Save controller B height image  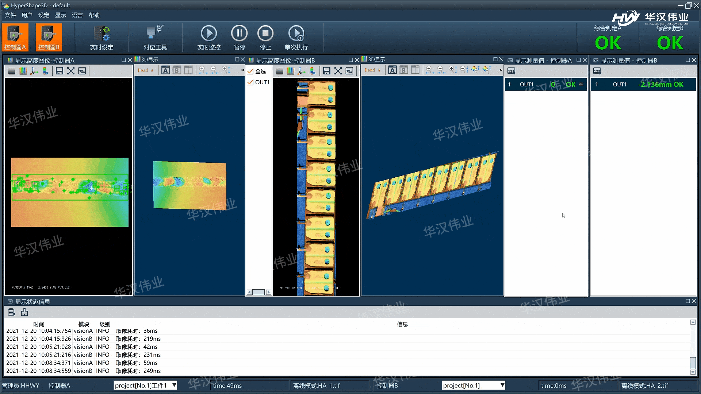tap(327, 71)
